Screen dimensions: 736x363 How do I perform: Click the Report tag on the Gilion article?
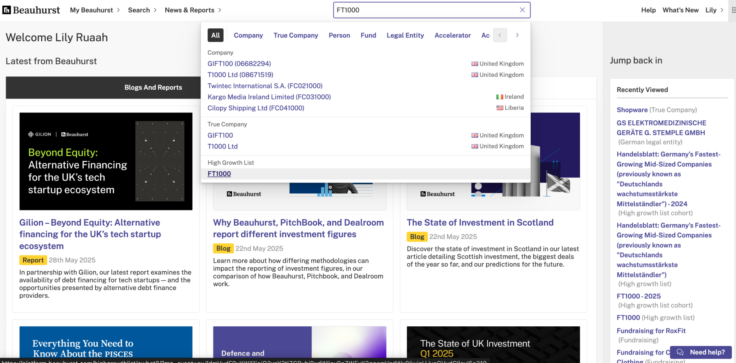[x=33, y=260]
